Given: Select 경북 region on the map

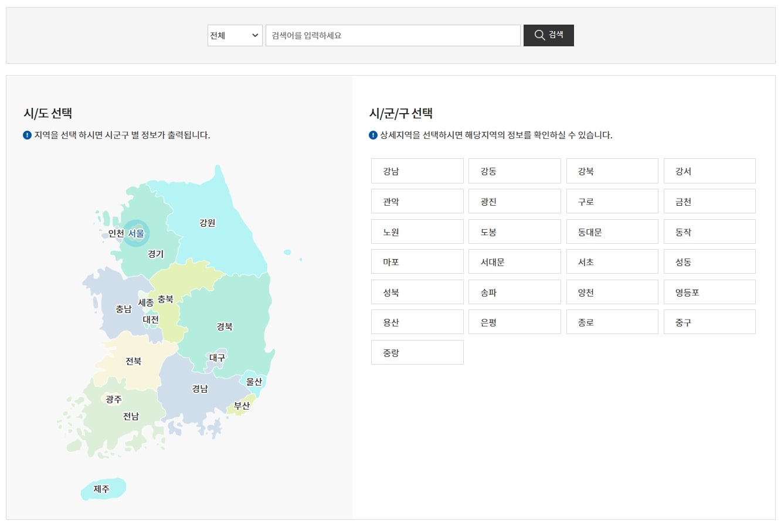Looking at the screenshot, I should coord(225,326).
